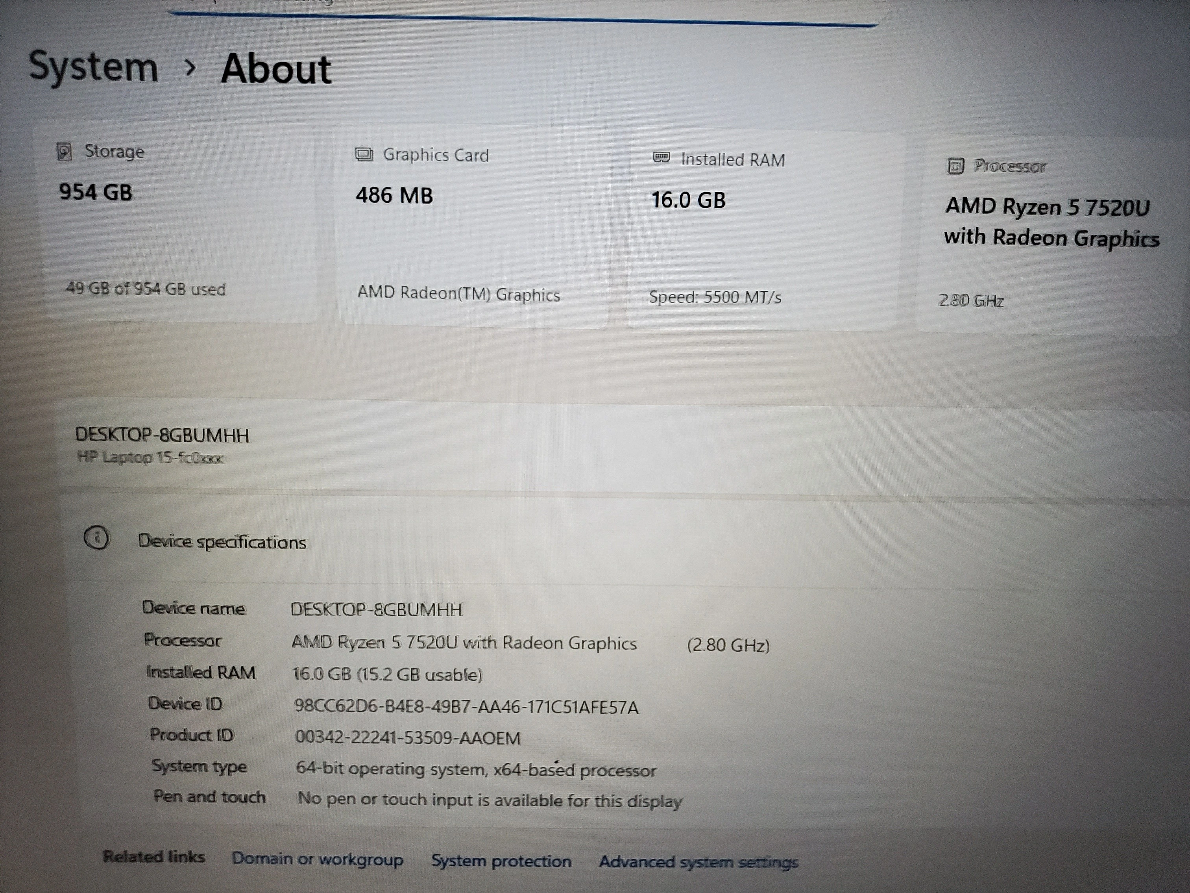Click the breadcrumb chevron arrow
The image size is (1190, 893).
[x=190, y=68]
